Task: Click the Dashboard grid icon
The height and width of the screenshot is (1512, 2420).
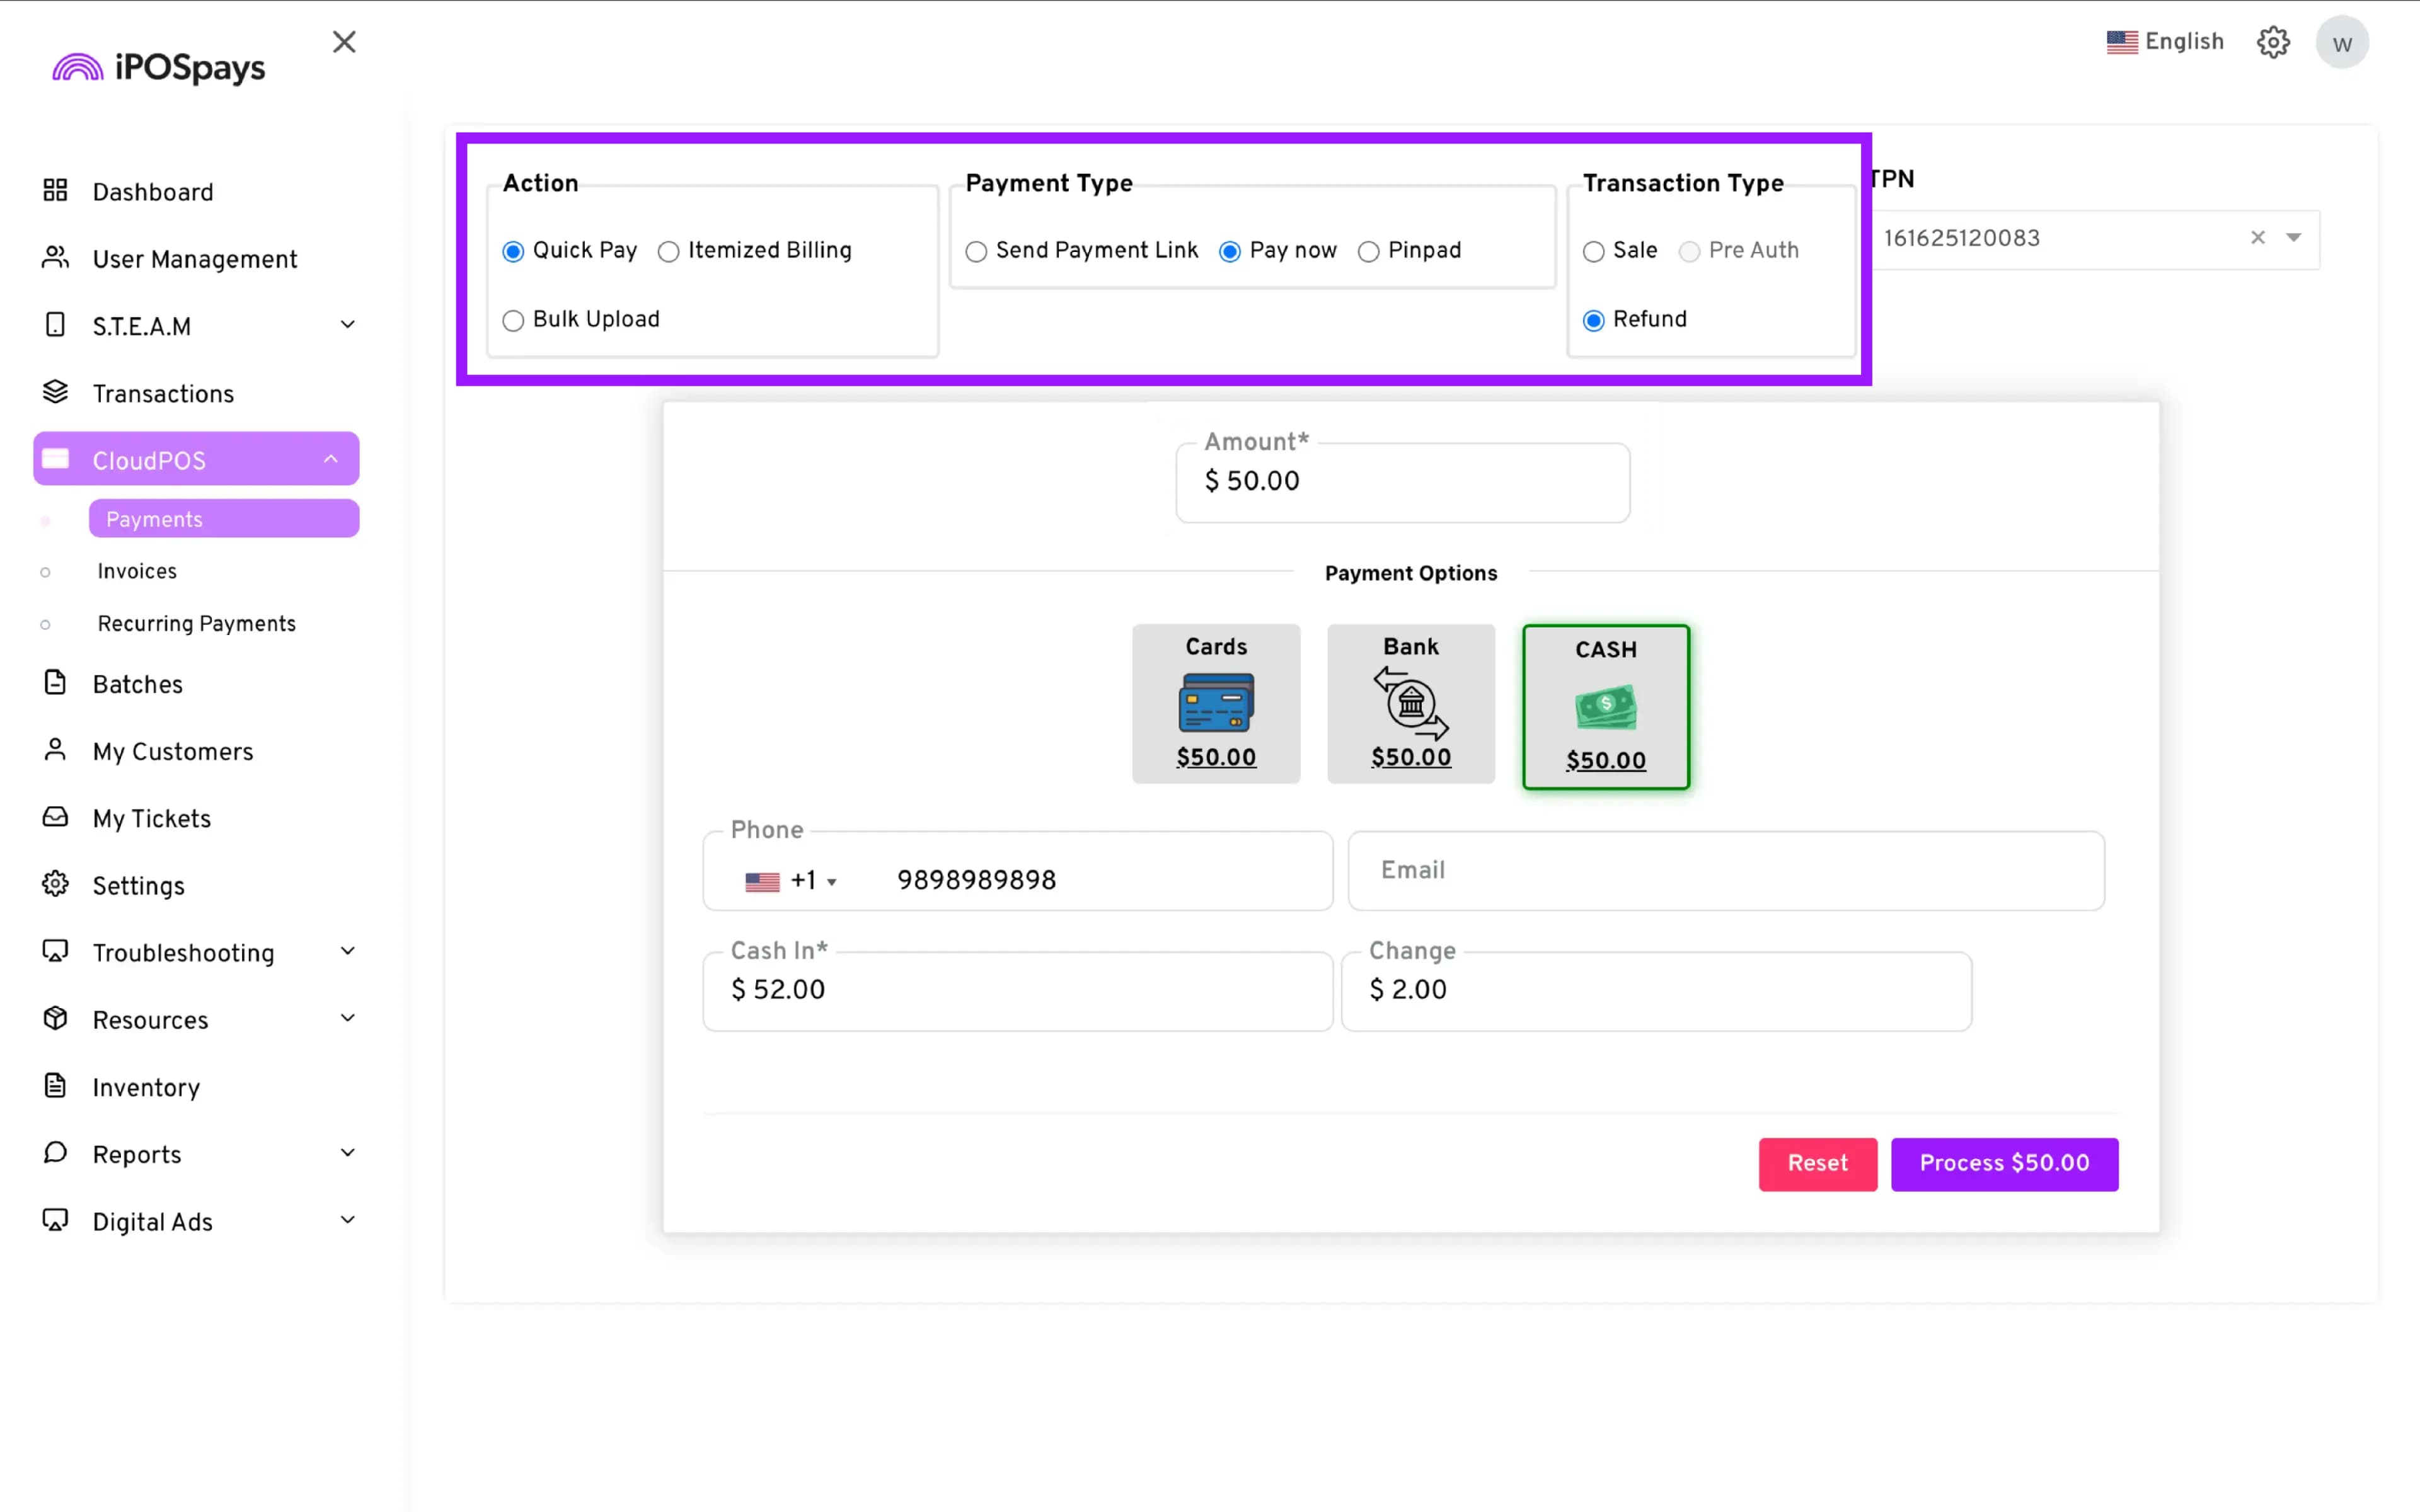Action: [55, 190]
